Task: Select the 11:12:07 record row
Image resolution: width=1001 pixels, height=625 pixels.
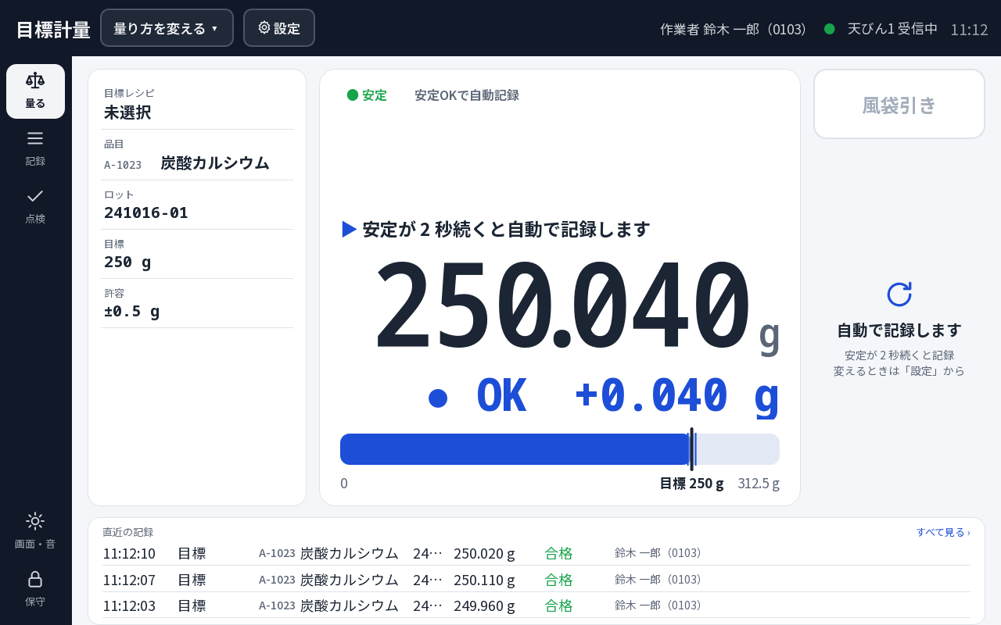Action: point(536,580)
